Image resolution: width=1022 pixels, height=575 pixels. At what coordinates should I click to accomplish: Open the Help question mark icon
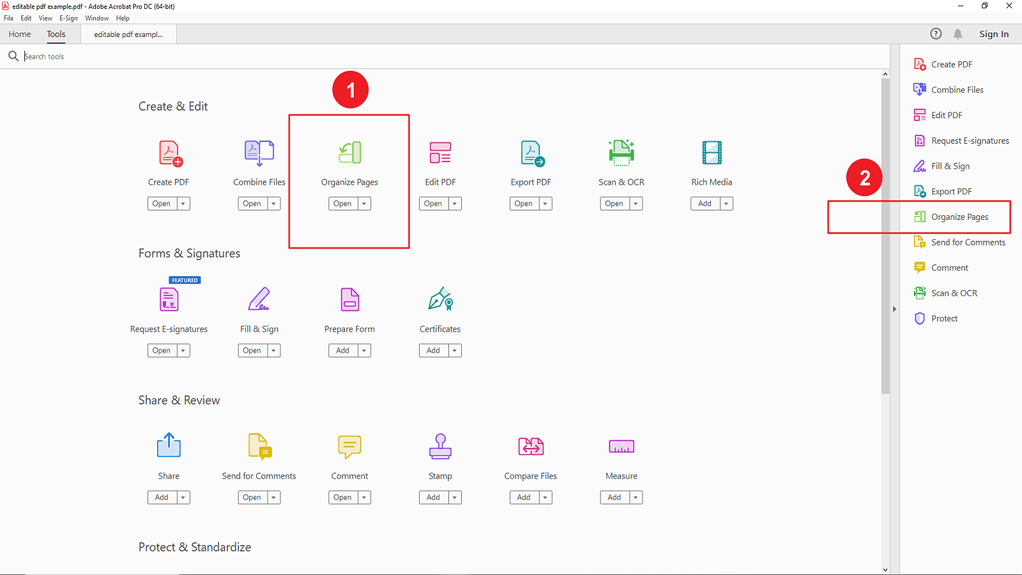click(936, 34)
